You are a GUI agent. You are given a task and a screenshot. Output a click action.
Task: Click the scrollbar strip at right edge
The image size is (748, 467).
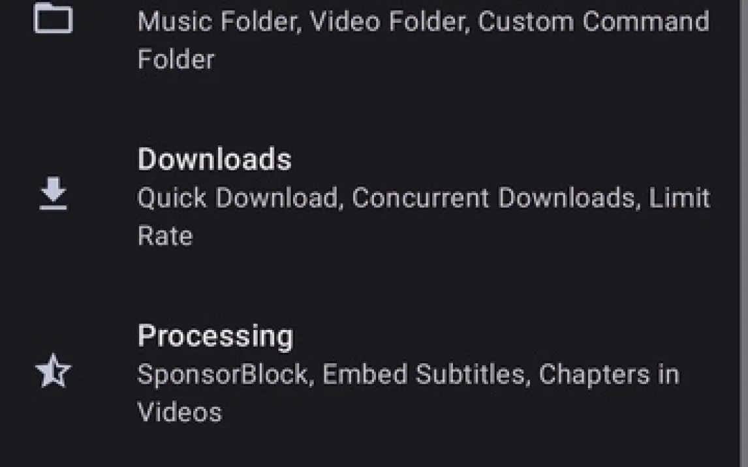click(745, 233)
